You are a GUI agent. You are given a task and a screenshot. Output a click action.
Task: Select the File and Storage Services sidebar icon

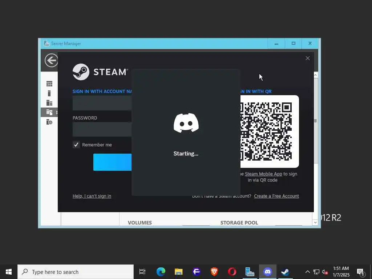point(49,112)
